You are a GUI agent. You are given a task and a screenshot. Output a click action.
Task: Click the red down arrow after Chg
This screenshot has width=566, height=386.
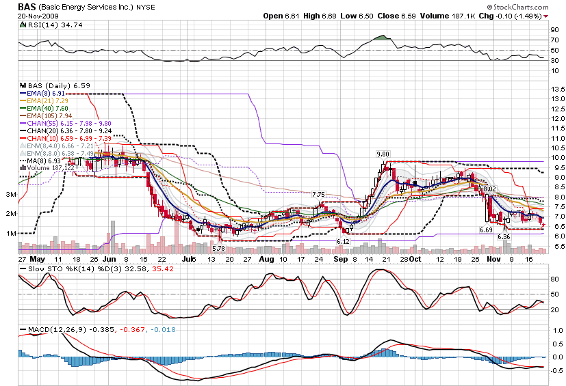click(x=545, y=16)
